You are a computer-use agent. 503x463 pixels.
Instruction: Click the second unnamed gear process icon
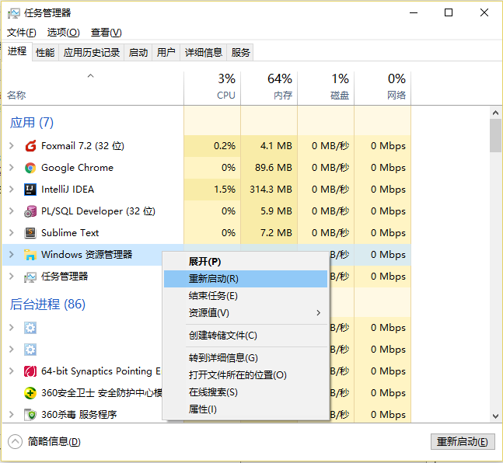(x=30, y=350)
